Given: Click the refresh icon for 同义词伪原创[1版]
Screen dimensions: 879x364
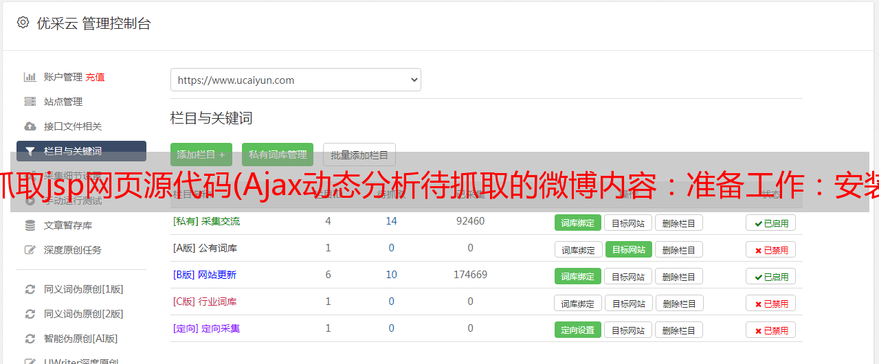Looking at the screenshot, I should [30, 289].
